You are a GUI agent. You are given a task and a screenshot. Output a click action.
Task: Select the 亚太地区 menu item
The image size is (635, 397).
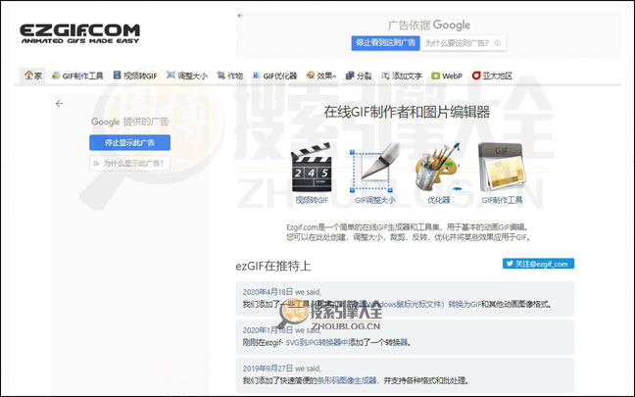[x=492, y=75]
